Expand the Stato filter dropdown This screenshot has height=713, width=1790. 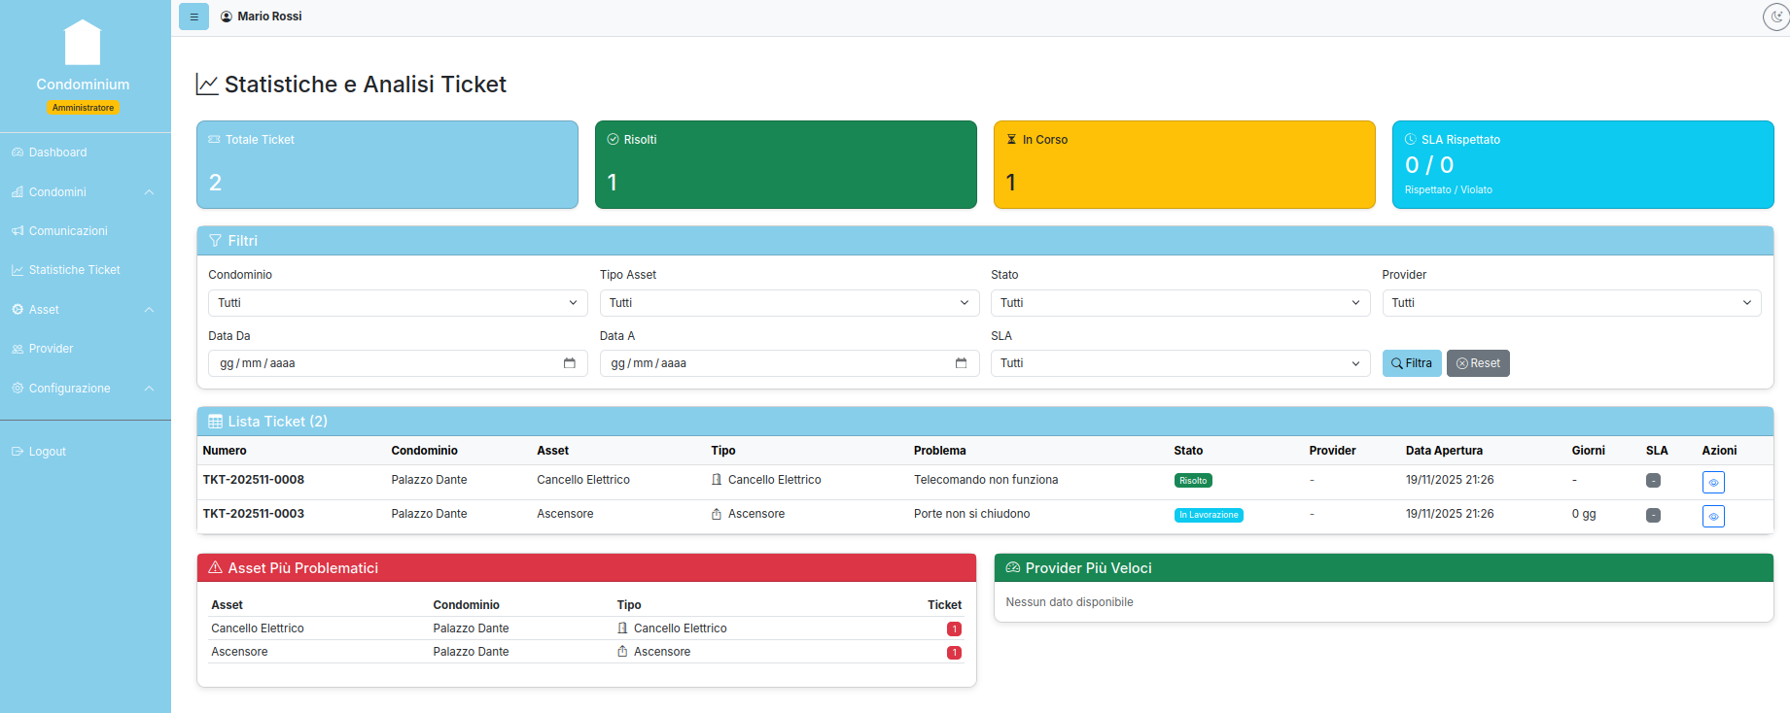1179,303
